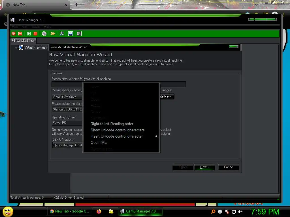Open the wrench and hammer tools icon

tap(61, 34)
